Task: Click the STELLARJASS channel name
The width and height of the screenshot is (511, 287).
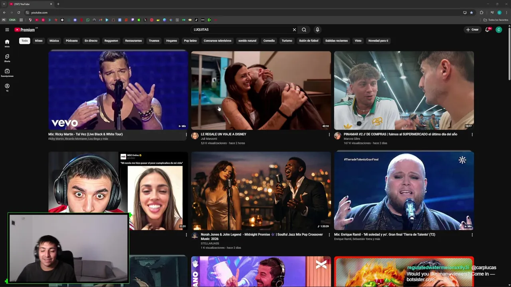Action: point(210,244)
